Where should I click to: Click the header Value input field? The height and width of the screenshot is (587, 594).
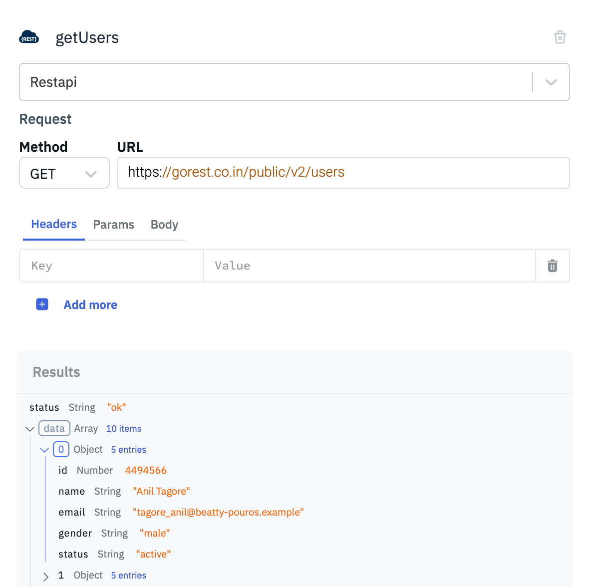click(369, 266)
